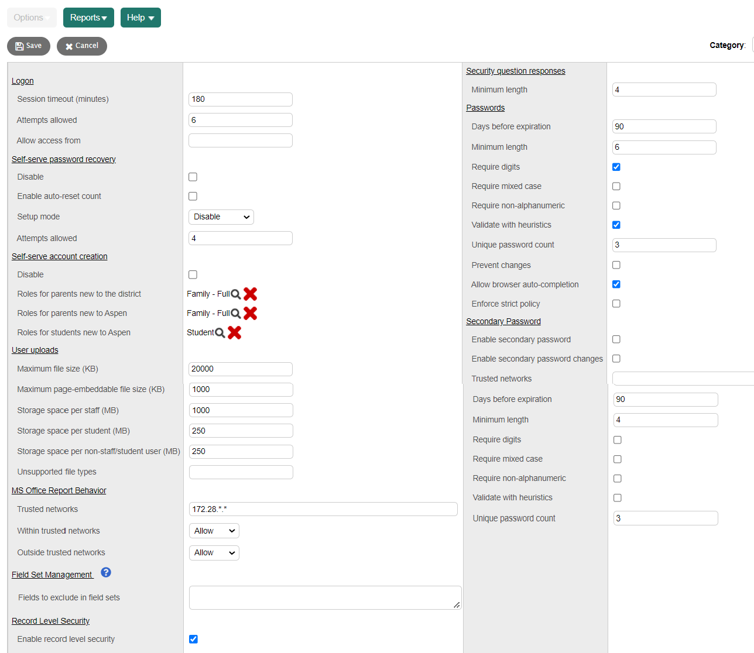The width and height of the screenshot is (754, 653).
Task: Uncheck Require digits for passwords
Action: click(x=616, y=167)
